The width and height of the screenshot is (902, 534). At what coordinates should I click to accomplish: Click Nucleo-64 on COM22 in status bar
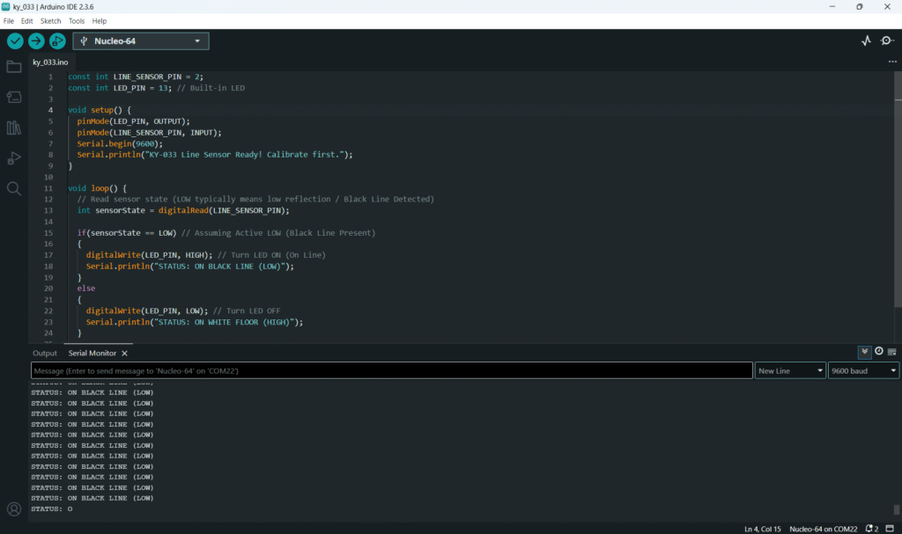click(824, 529)
